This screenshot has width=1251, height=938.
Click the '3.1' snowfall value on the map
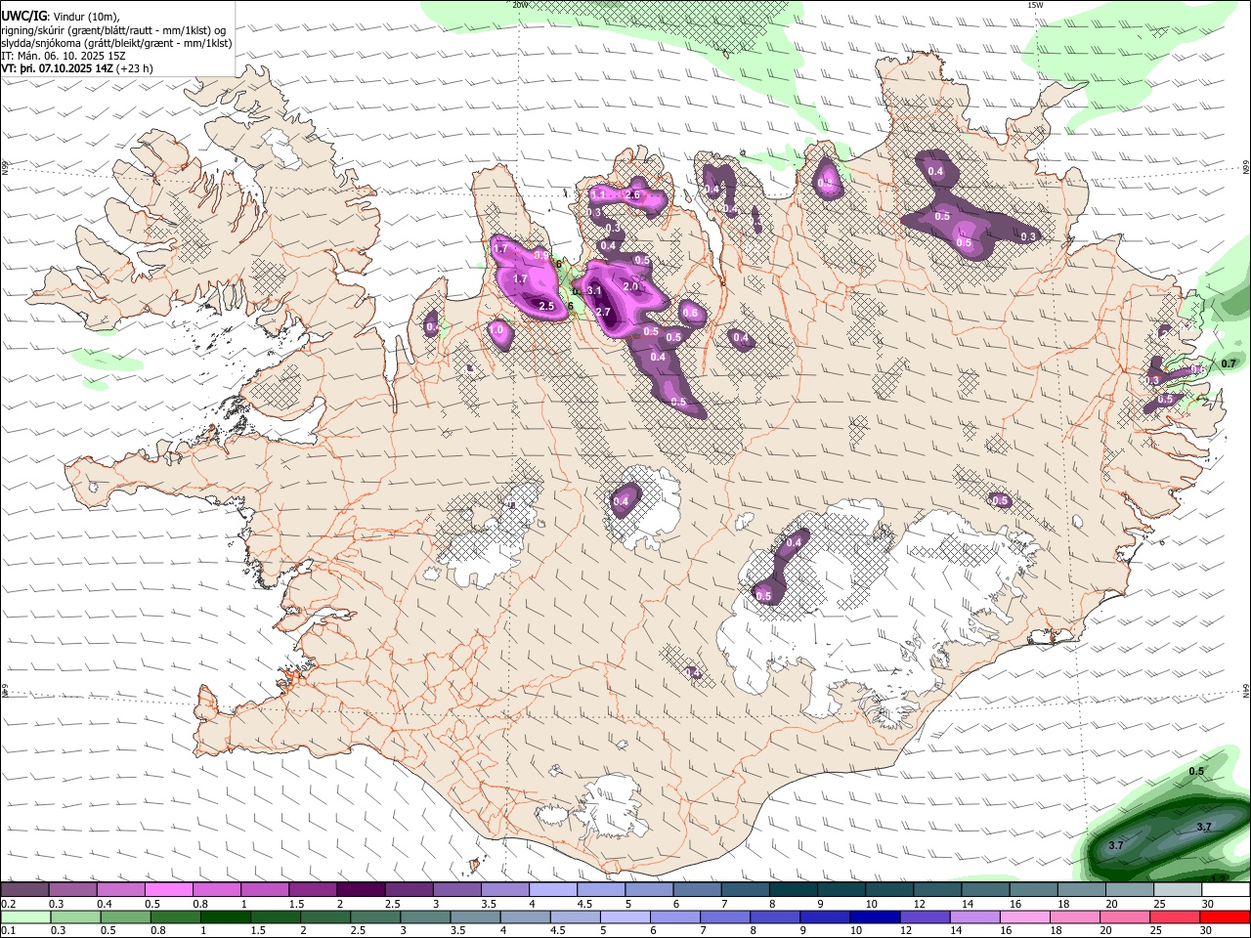[593, 291]
